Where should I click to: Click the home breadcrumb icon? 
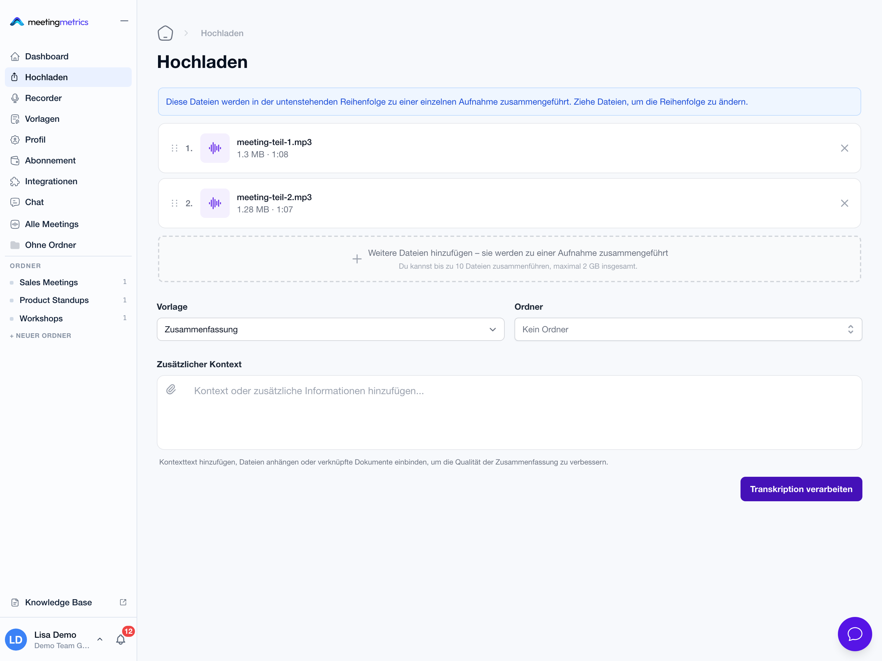point(165,33)
